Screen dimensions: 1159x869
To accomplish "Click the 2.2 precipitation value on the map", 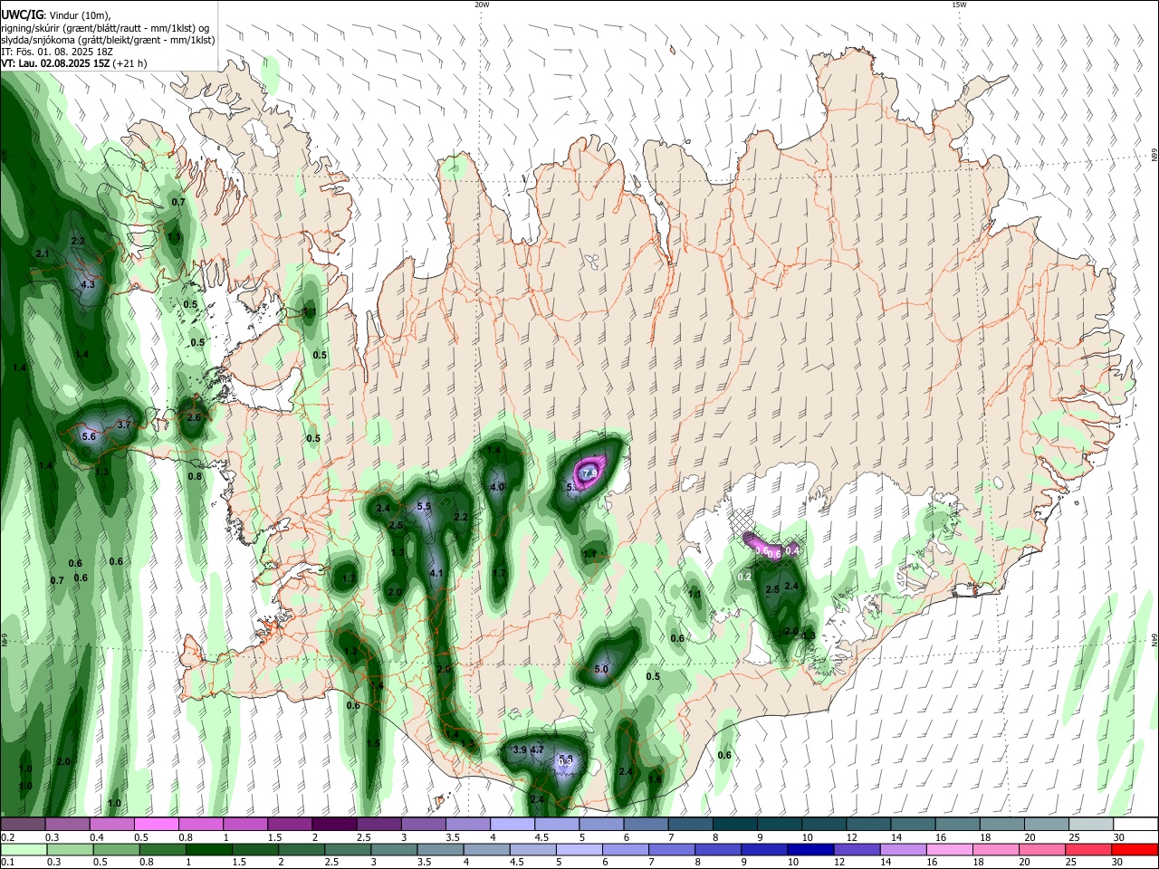I will pyautogui.click(x=461, y=518).
